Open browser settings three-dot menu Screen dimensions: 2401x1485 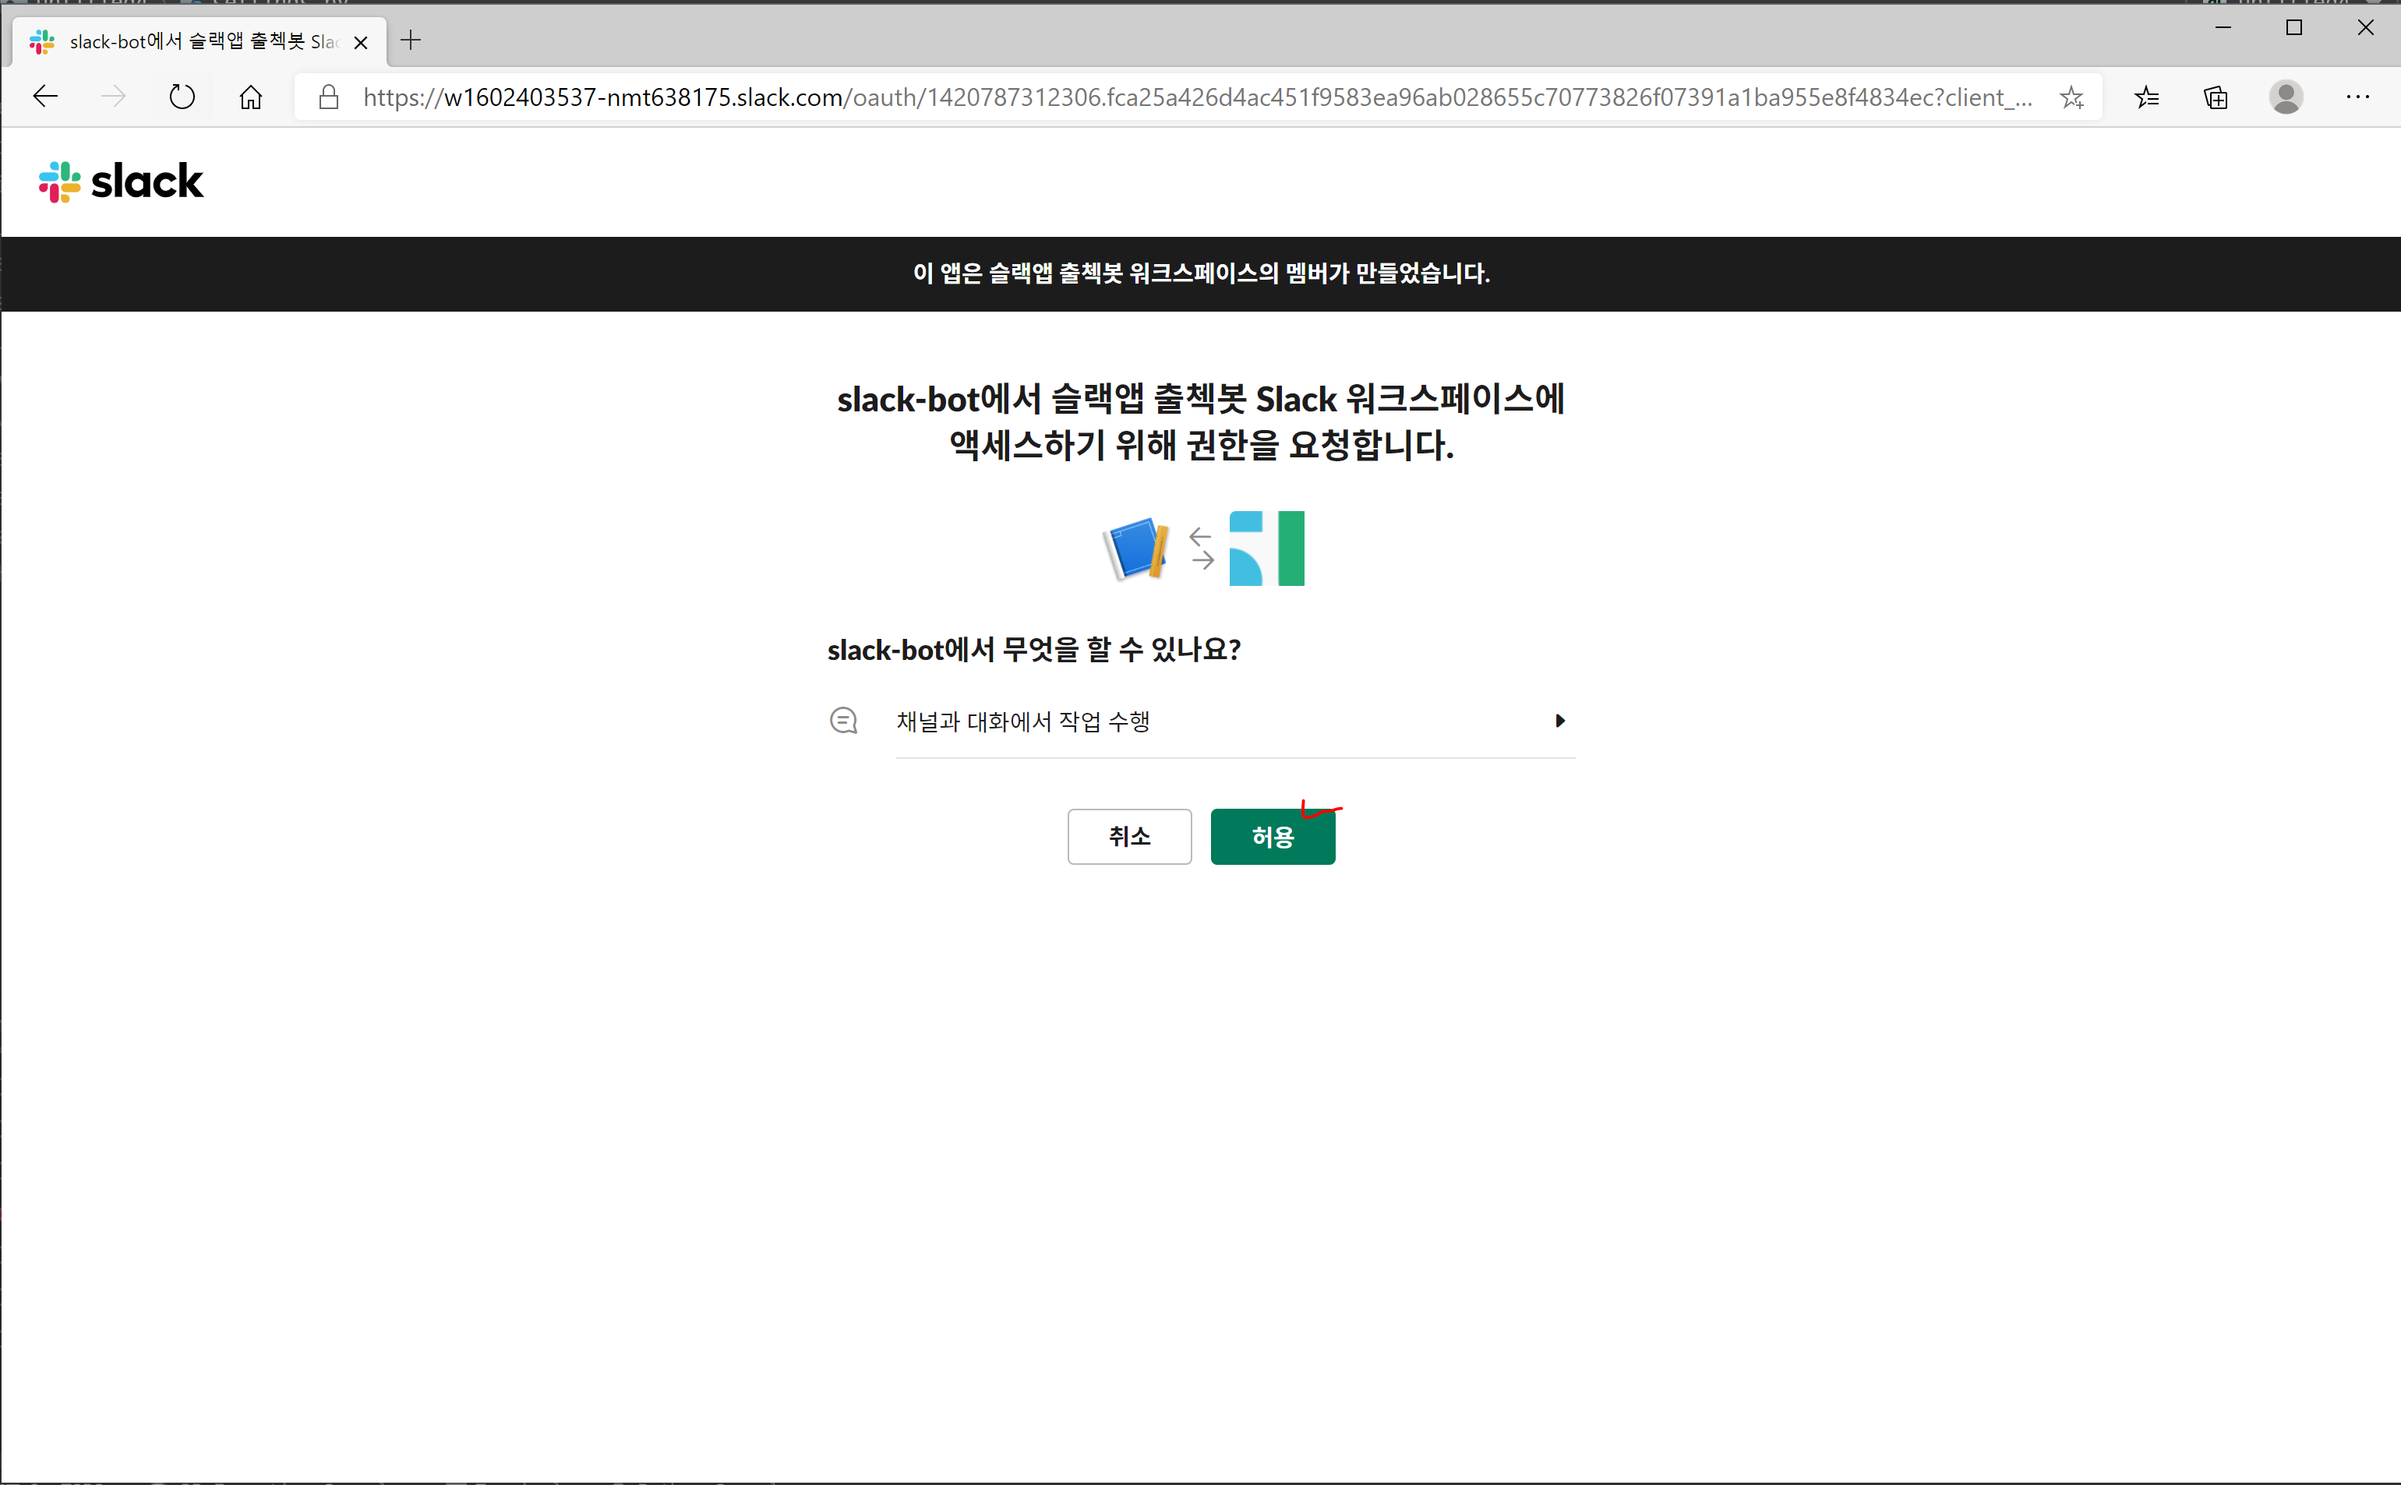(x=2358, y=97)
